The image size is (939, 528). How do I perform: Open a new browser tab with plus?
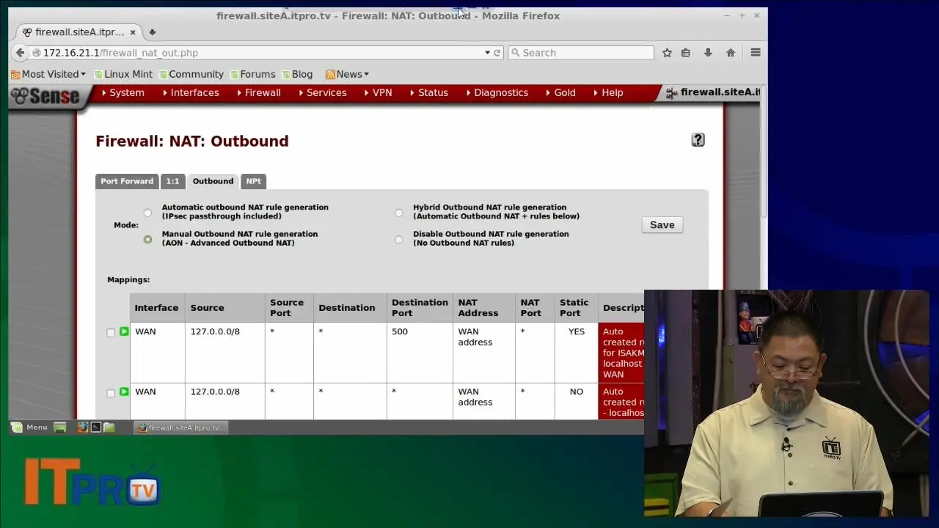pyautogui.click(x=152, y=32)
